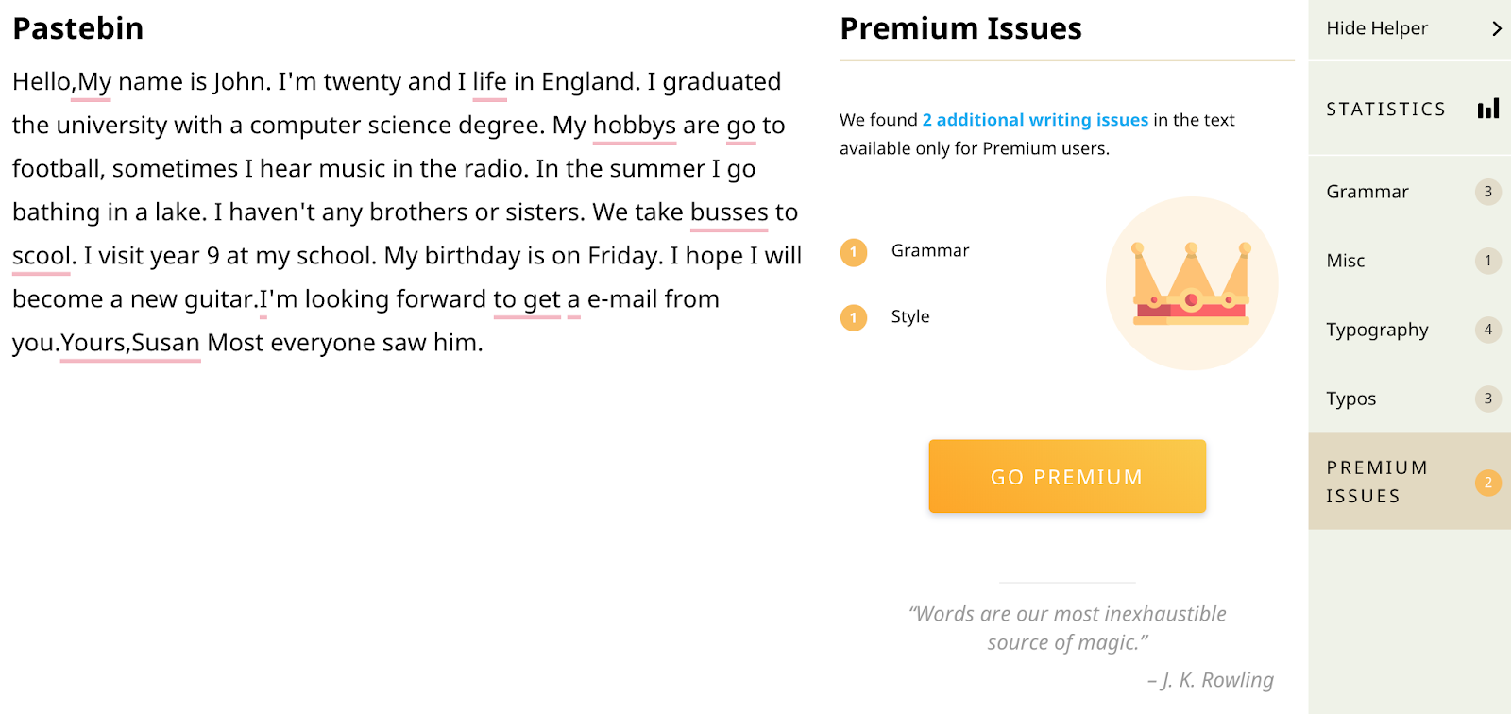This screenshot has height=714, width=1511.
Task: Click the premium crown illustration
Action: point(1192,283)
